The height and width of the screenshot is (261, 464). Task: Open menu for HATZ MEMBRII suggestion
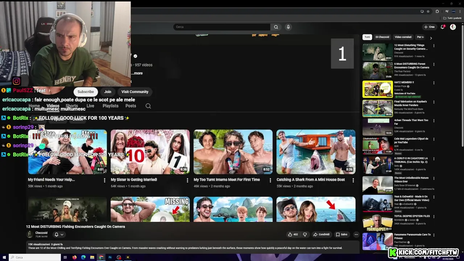pyautogui.click(x=434, y=83)
